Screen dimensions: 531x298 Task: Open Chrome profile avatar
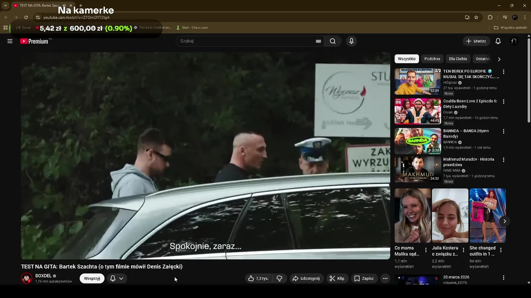tap(515, 17)
